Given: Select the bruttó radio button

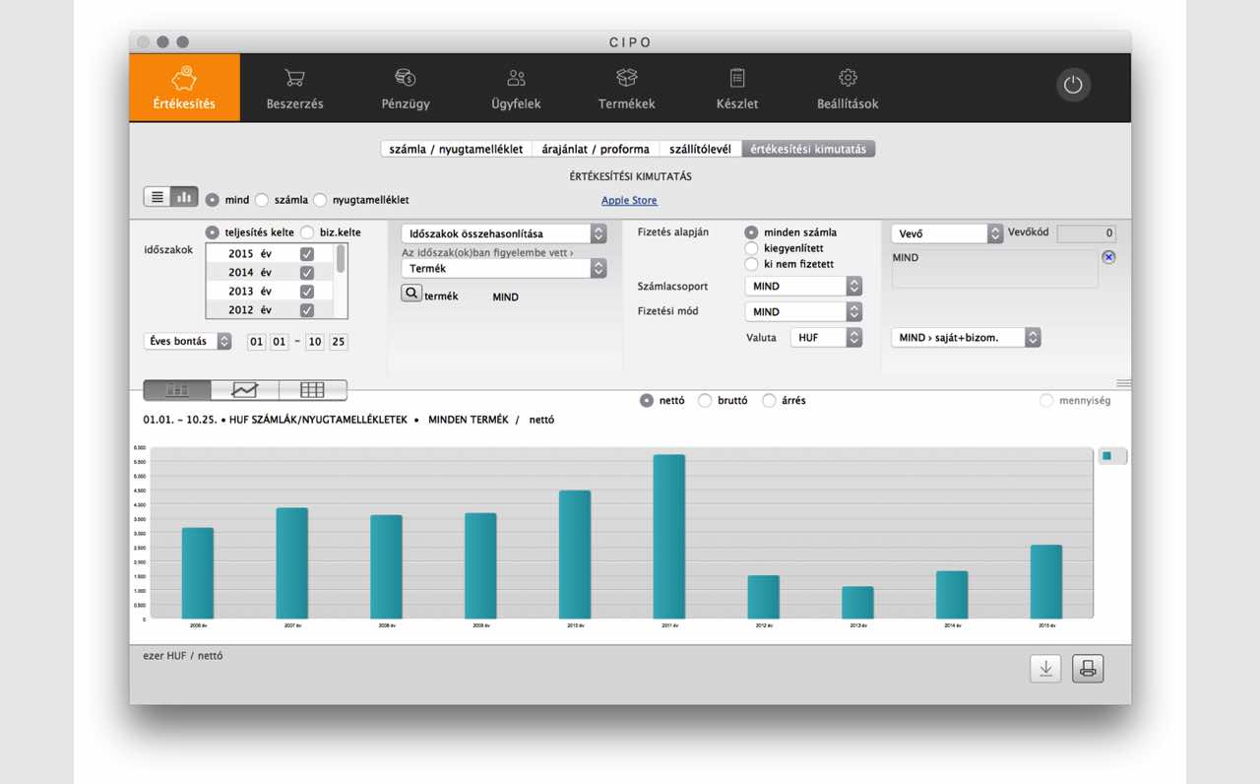Looking at the screenshot, I should pyautogui.click(x=705, y=401).
